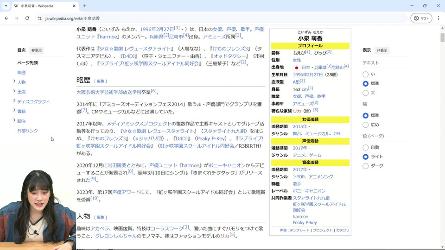This screenshot has width=445, height=250.
Task: Select 標準 width option
Action: (366, 115)
